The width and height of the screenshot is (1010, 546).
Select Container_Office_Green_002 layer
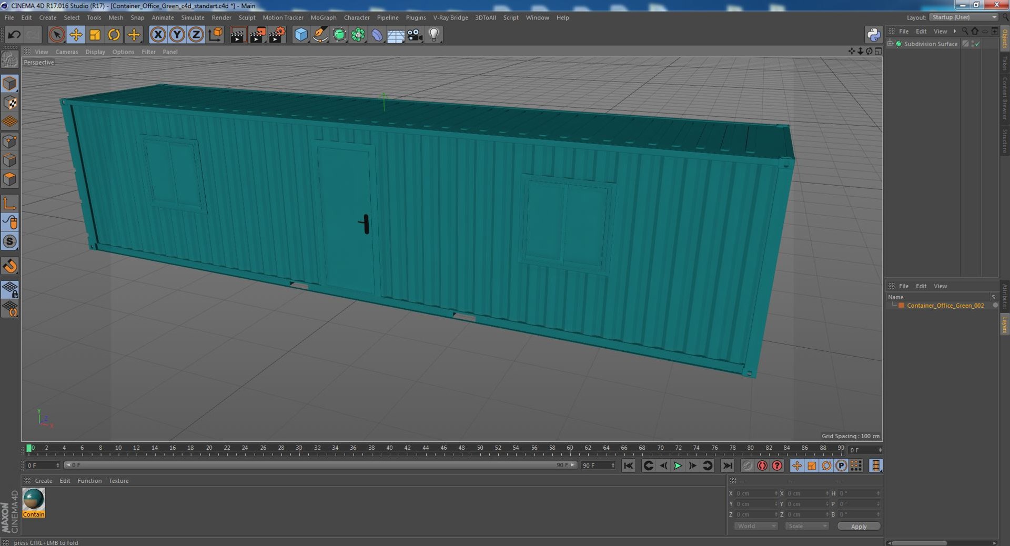[x=945, y=306]
